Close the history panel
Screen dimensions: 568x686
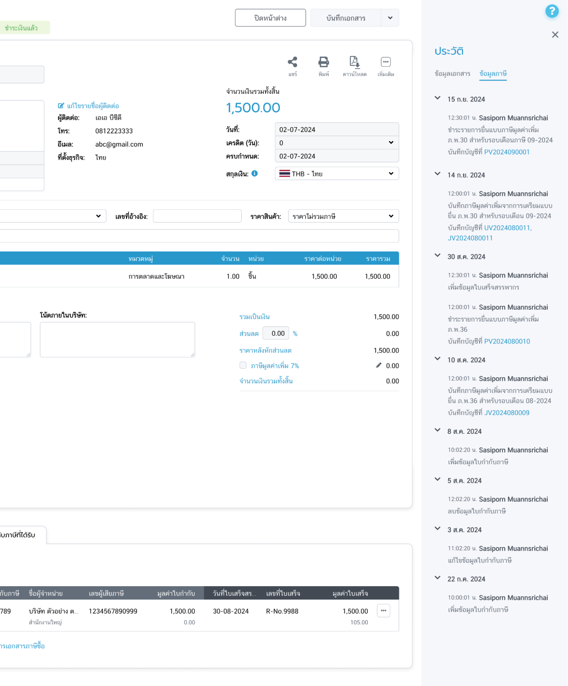coord(555,35)
